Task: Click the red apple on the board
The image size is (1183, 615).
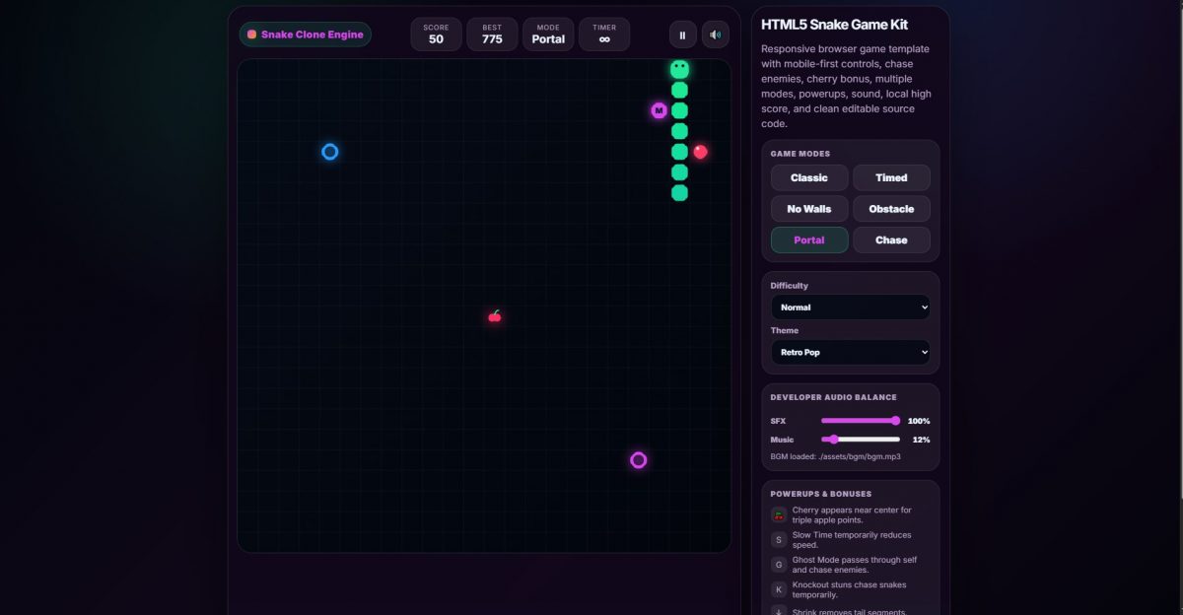Action: [x=700, y=152]
